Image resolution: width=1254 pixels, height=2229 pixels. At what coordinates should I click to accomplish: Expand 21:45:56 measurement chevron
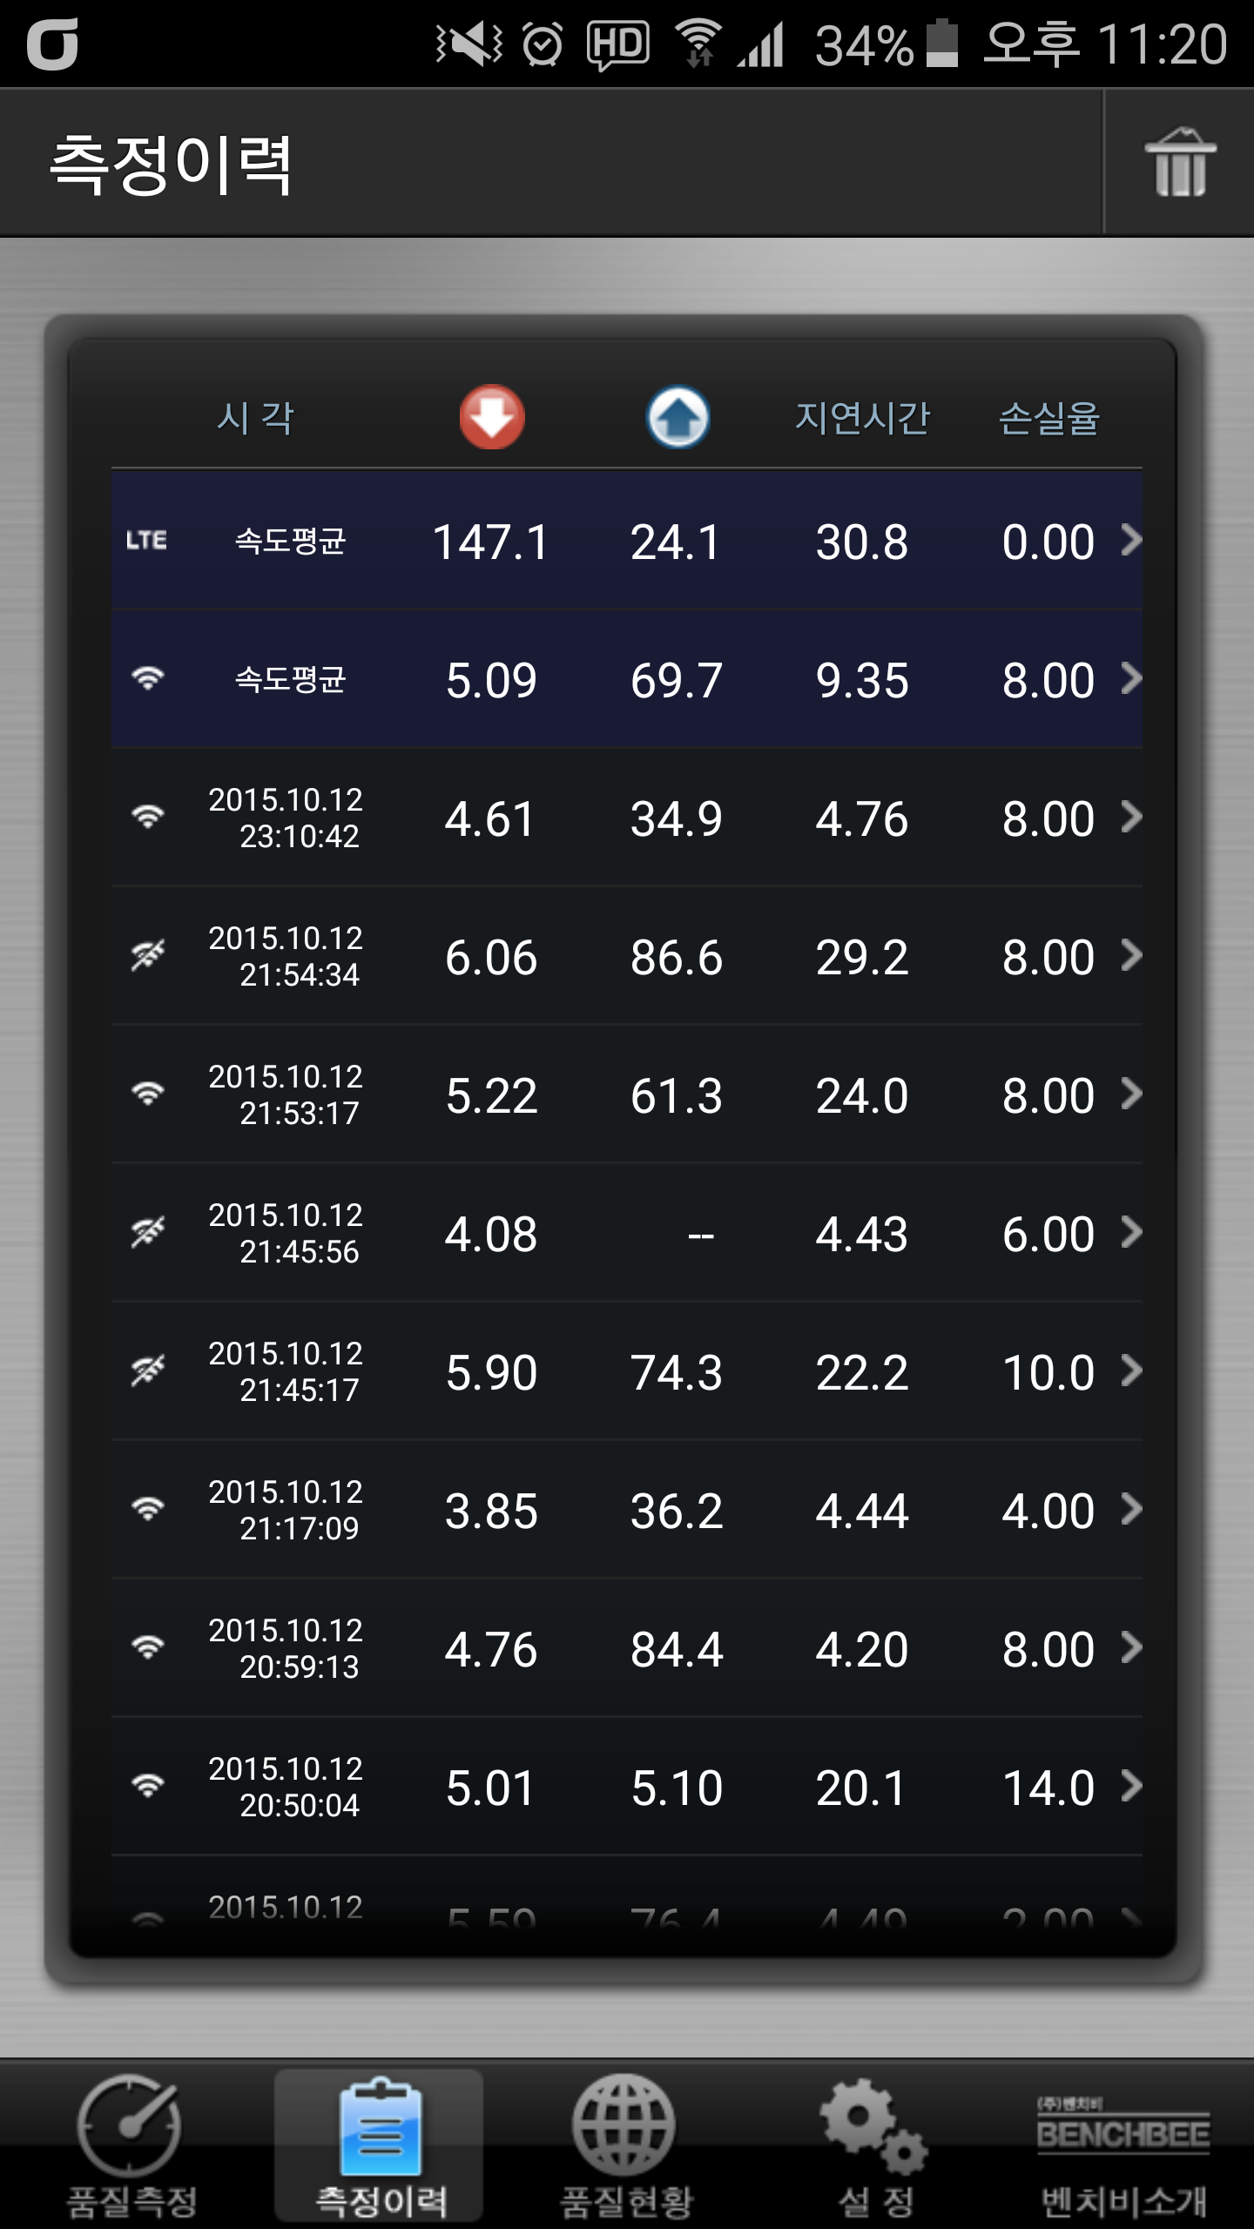point(1131,1232)
